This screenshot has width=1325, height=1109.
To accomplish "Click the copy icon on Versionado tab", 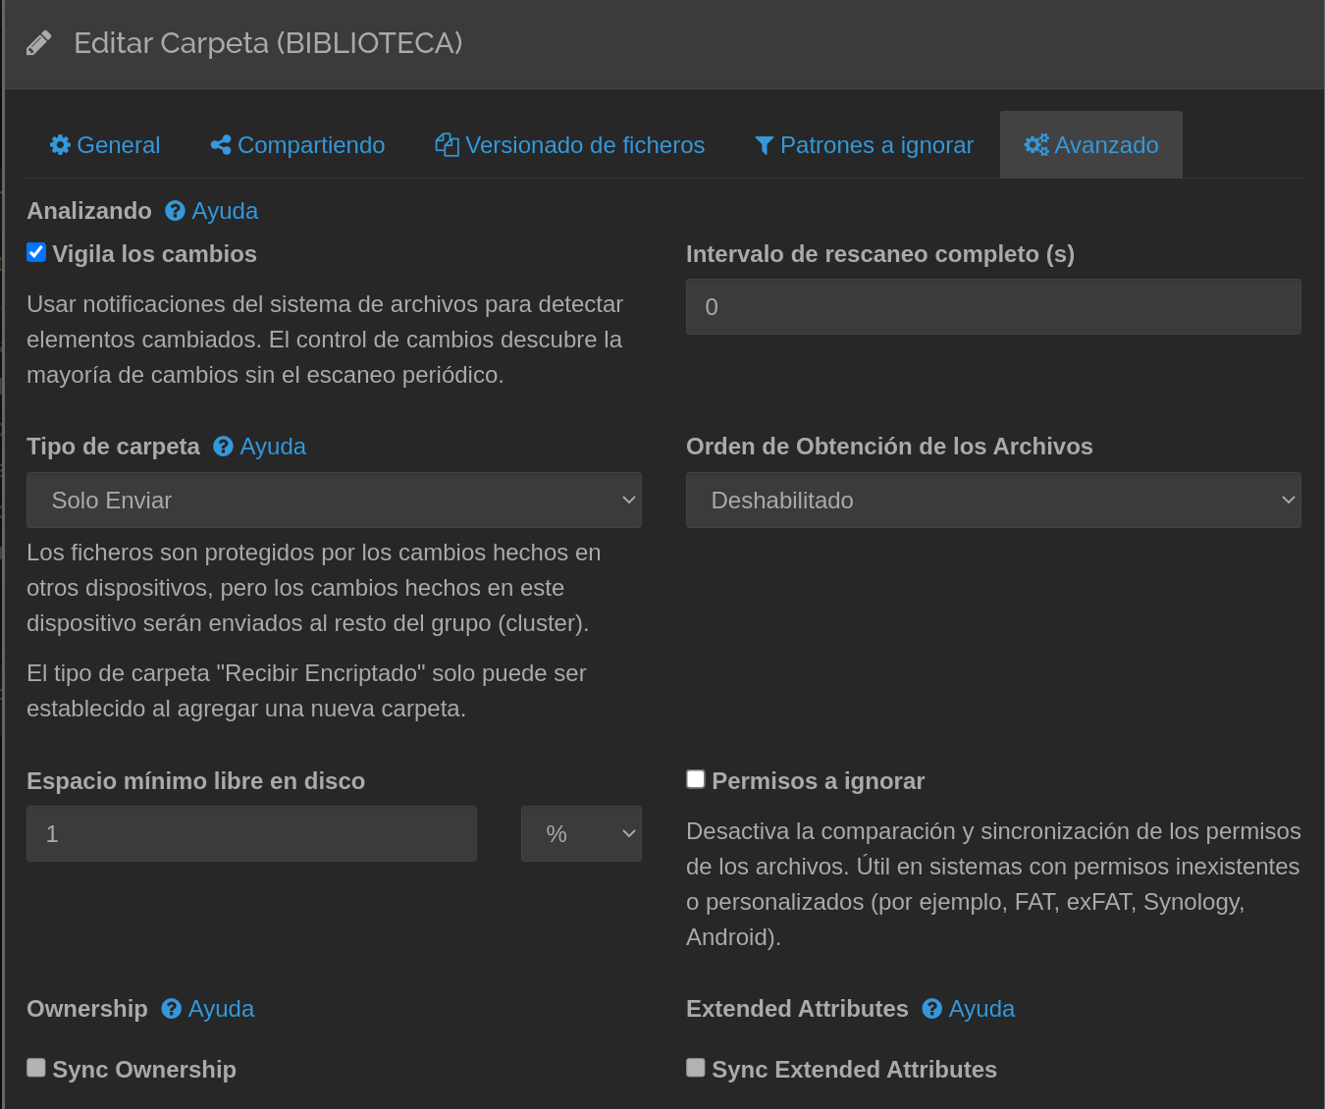I will [x=447, y=145].
